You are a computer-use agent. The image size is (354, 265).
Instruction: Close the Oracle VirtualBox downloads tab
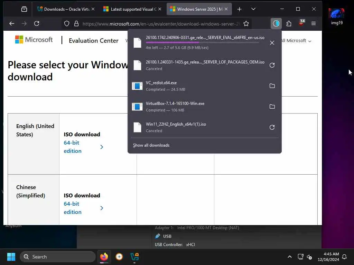[93, 9]
